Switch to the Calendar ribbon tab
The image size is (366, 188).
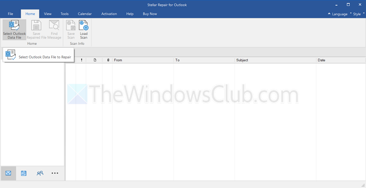[x=85, y=14]
